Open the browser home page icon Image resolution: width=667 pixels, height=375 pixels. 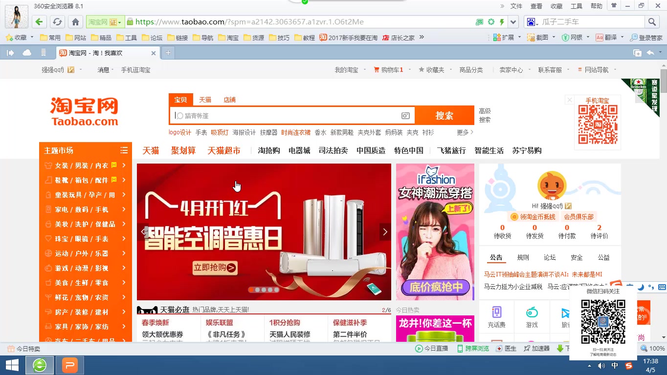coord(75,22)
